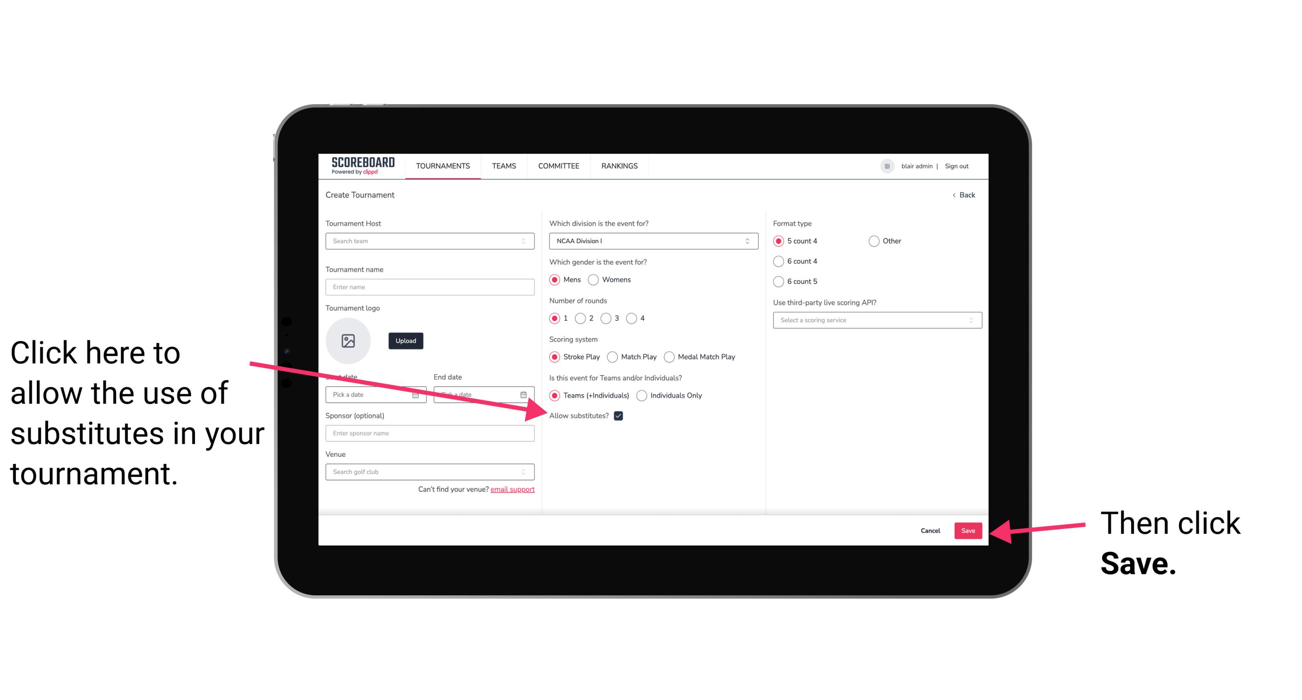The height and width of the screenshot is (700, 1302).
Task: Expand the Select a scoring service dropdown
Action: (874, 320)
